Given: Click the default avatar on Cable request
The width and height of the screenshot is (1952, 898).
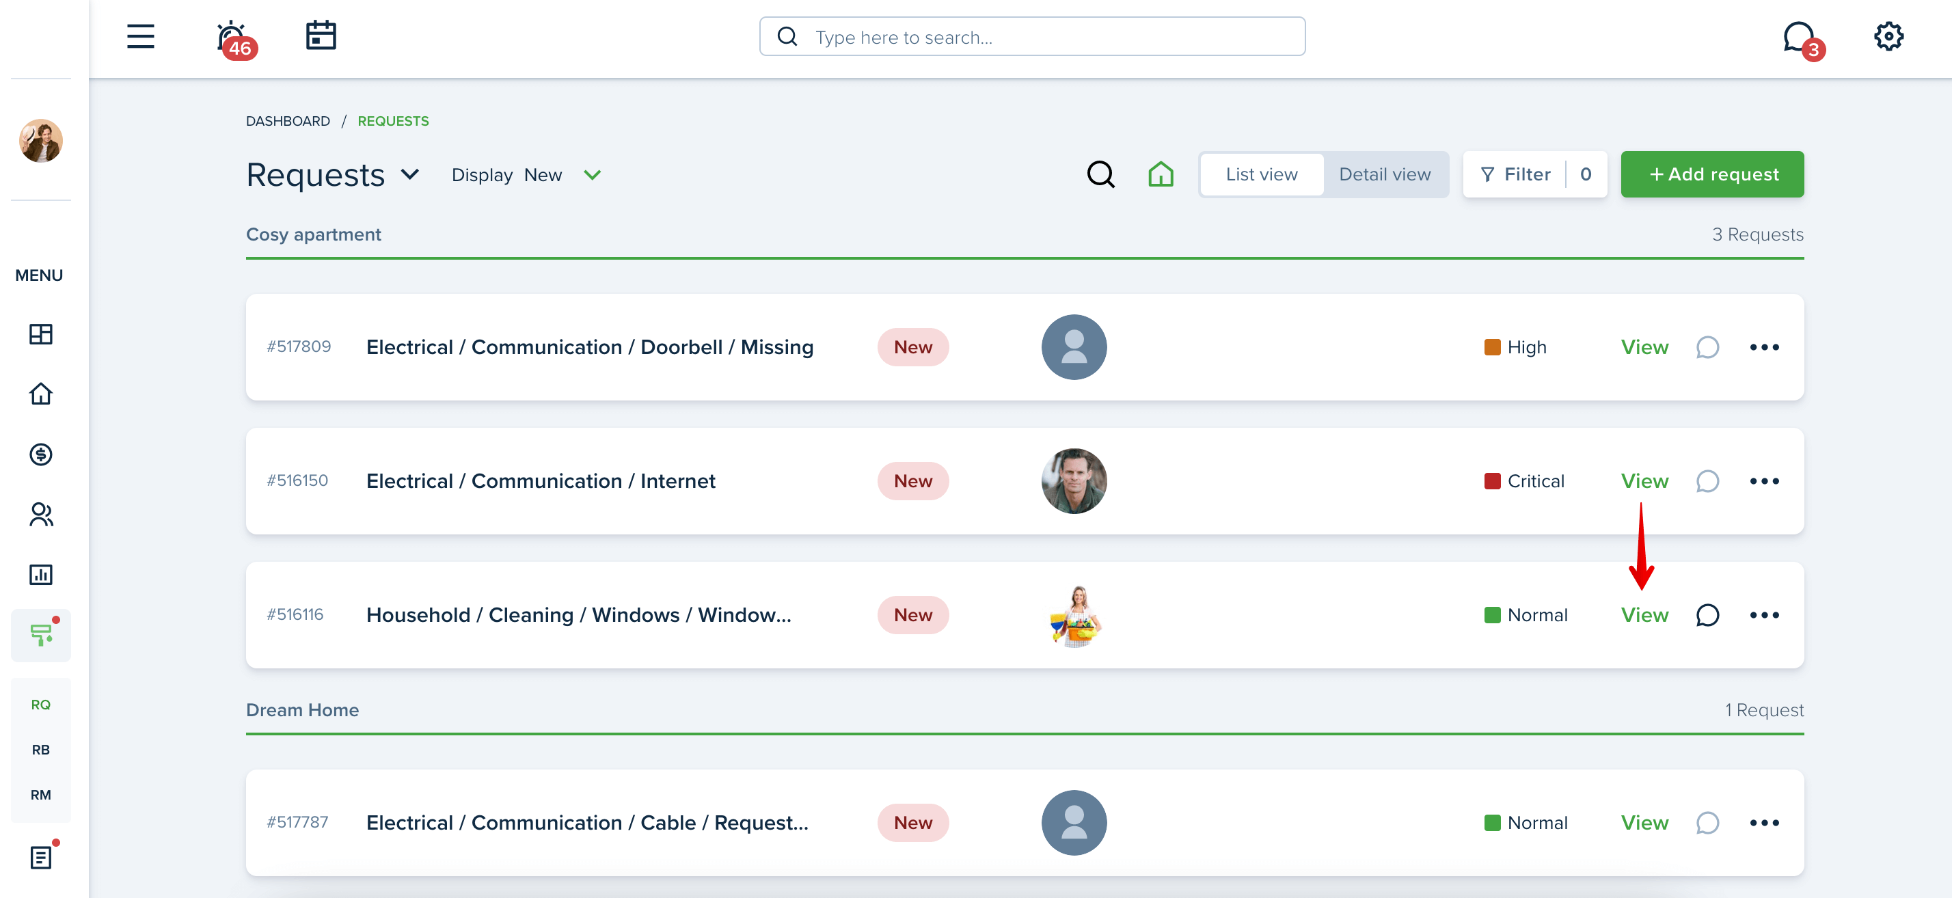Looking at the screenshot, I should coord(1074,823).
